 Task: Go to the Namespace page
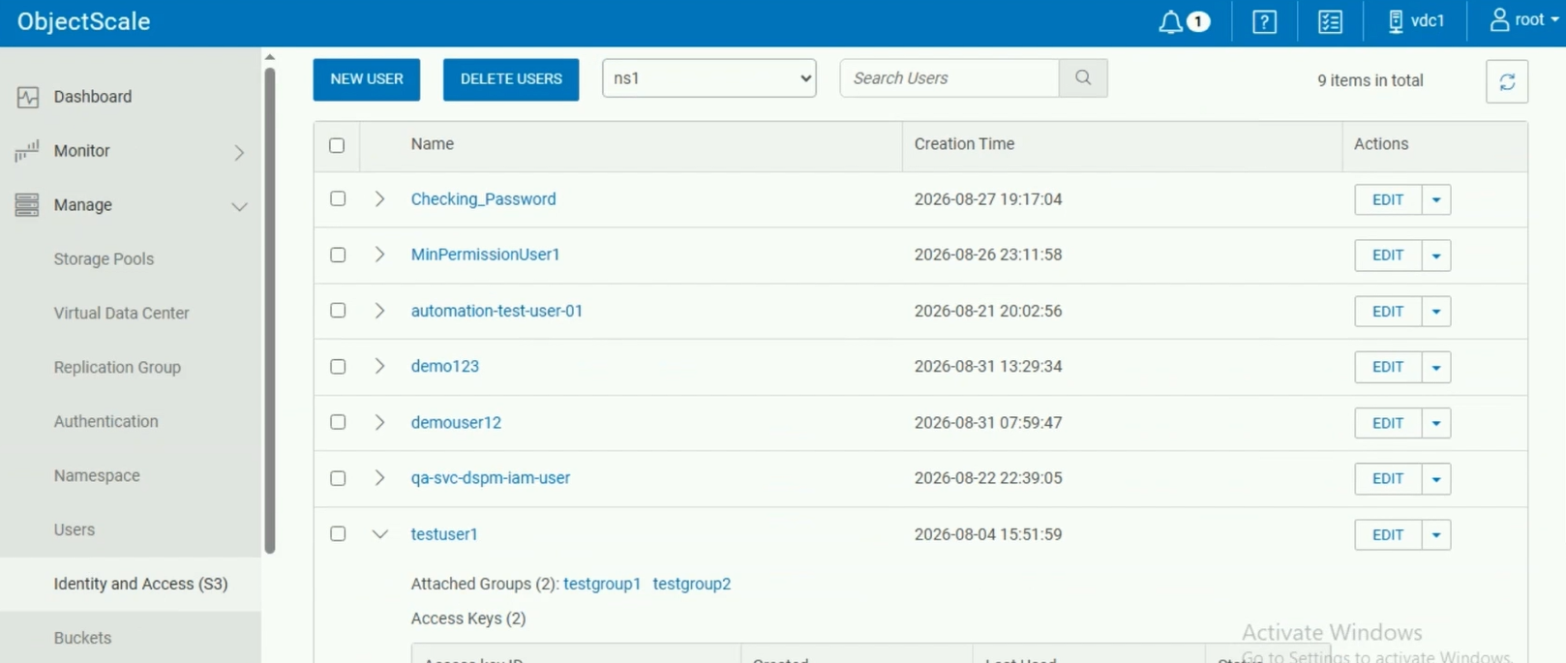[x=97, y=476]
